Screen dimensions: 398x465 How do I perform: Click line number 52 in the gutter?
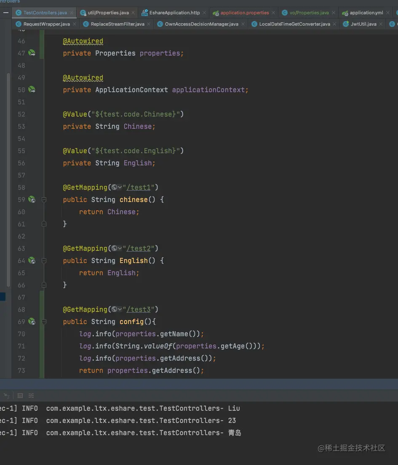tap(21, 114)
